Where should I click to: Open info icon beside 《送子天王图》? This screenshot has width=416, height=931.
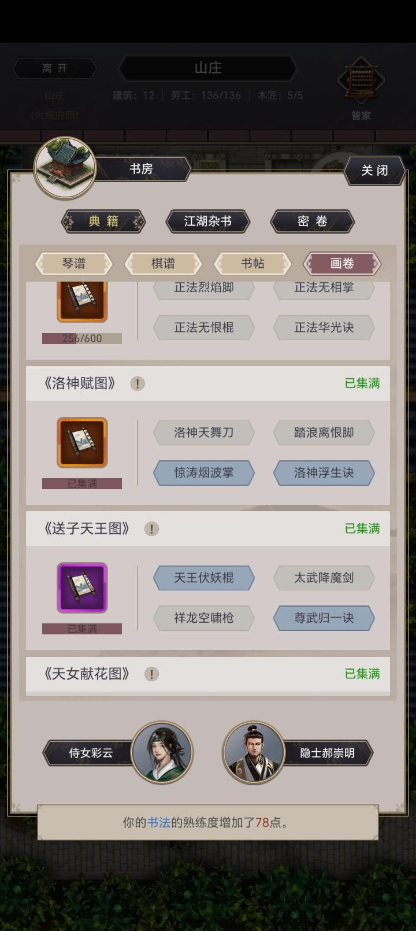click(151, 529)
